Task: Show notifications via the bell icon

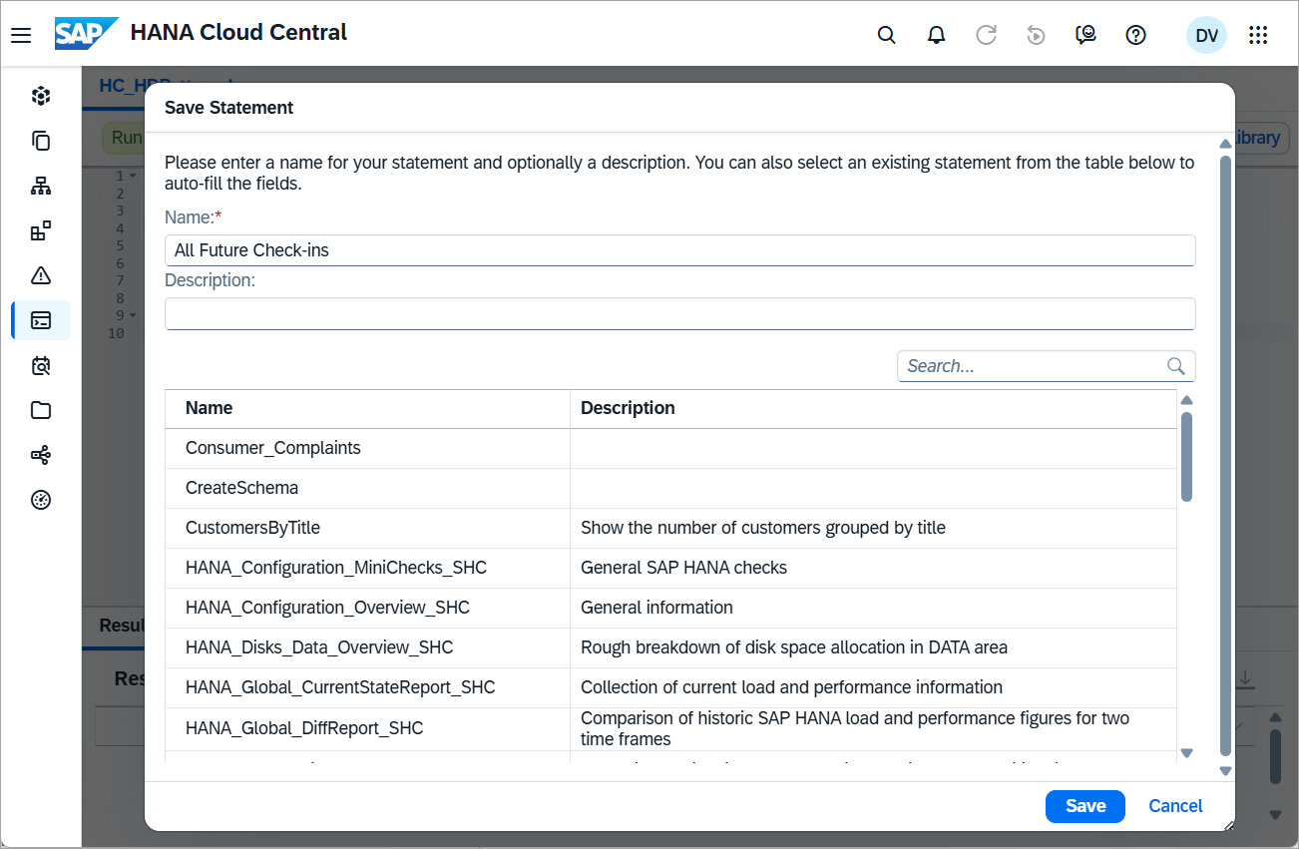Action: click(936, 36)
